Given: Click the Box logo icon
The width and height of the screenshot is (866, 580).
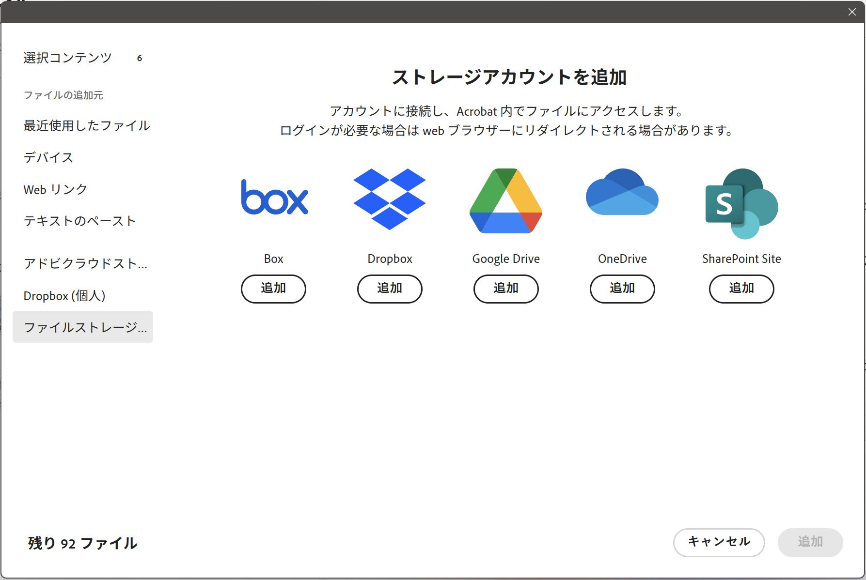Looking at the screenshot, I should click(x=274, y=198).
